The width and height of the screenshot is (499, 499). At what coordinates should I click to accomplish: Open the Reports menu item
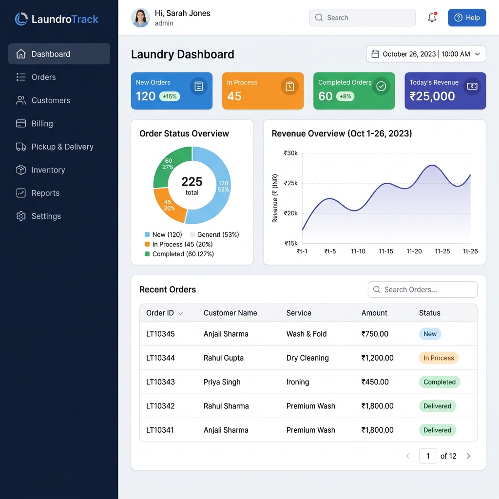tap(59, 193)
